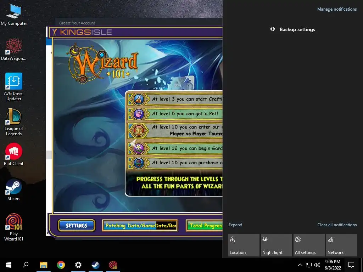Screen dimensions: 363x272
Task: Click Manage notifications link
Action: click(337, 9)
